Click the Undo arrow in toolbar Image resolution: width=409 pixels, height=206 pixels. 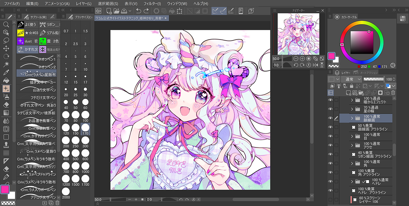click(x=138, y=11)
